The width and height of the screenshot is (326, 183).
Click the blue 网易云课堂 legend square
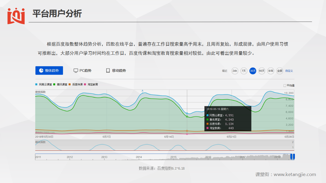[36, 85]
